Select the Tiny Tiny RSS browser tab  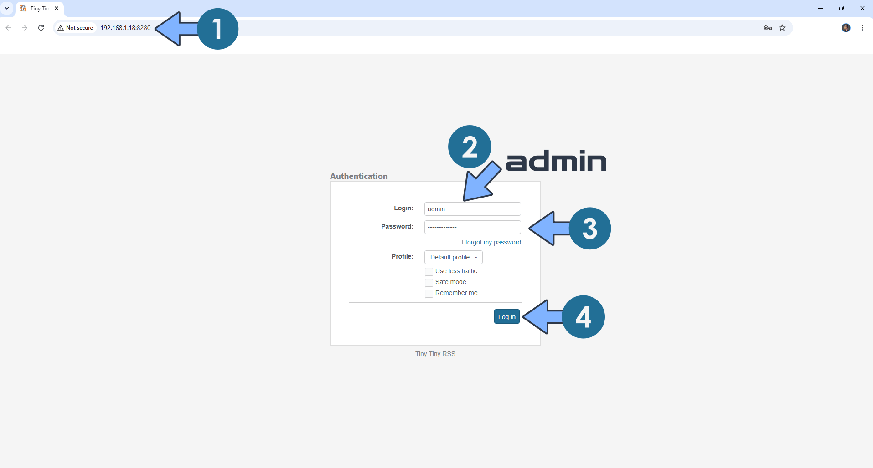(40, 9)
